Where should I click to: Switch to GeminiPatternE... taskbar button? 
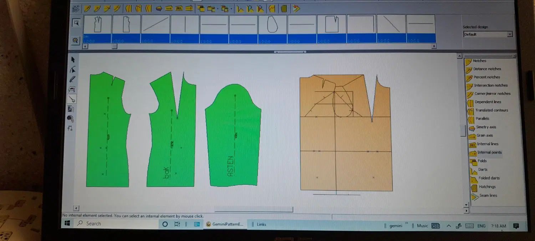[225, 224]
